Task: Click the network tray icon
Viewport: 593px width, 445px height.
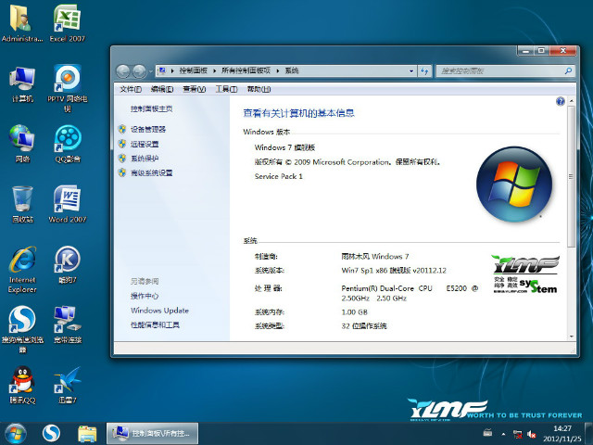Action: pyautogui.click(x=517, y=434)
